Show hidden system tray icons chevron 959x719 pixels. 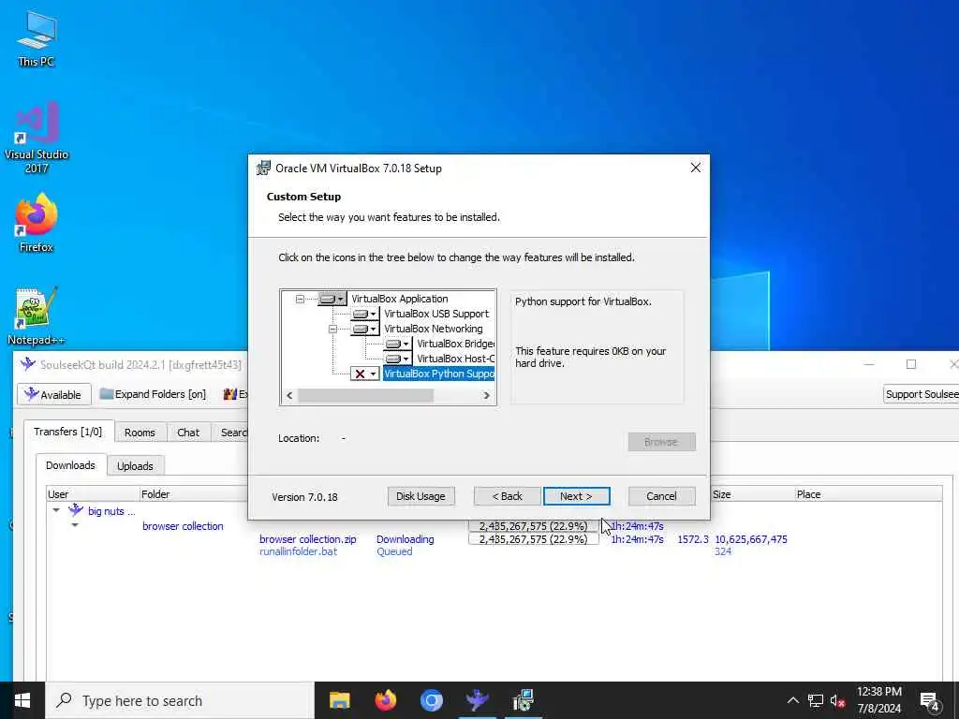click(x=792, y=700)
